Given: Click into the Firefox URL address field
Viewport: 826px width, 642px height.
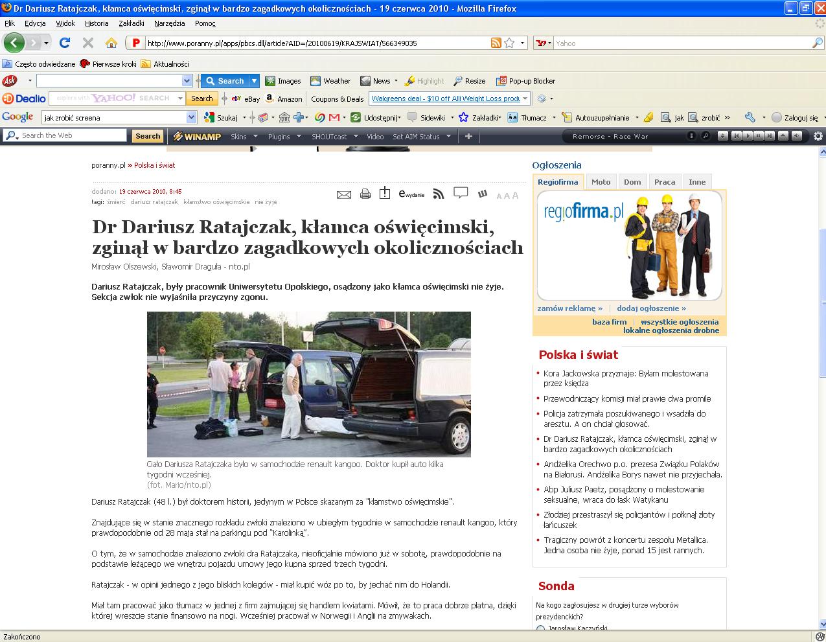Looking at the screenshot, I should (x=317, y=43).
